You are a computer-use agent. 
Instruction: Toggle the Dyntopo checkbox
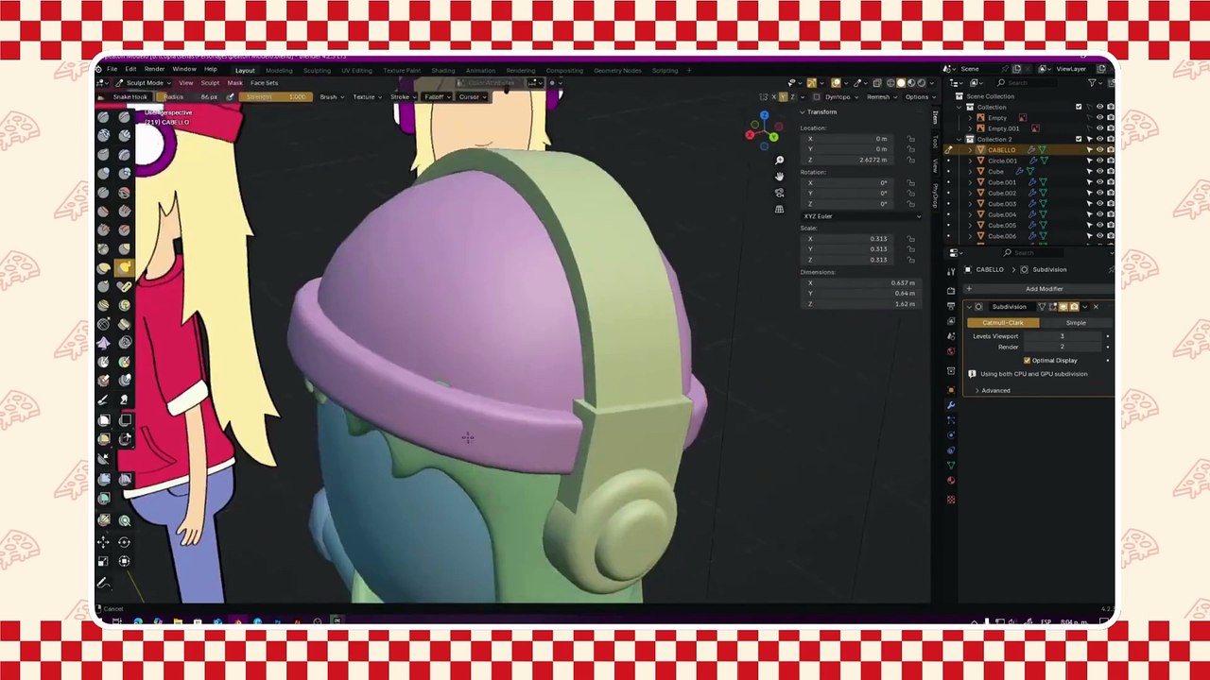(x=819, y=97)
